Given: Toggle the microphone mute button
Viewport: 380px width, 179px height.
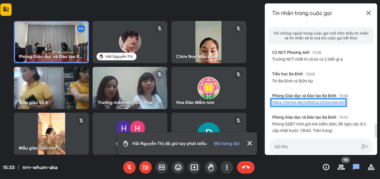Looking at the screenshot, I should tap(129, 167).
